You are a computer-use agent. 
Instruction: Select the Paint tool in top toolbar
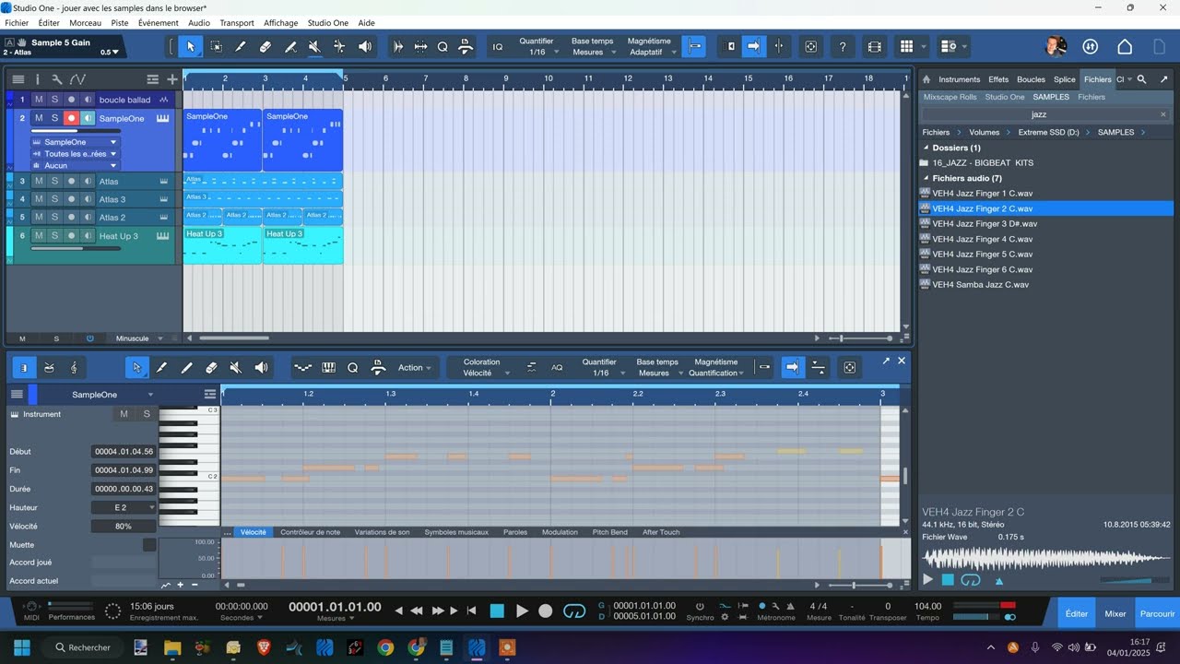290,46
